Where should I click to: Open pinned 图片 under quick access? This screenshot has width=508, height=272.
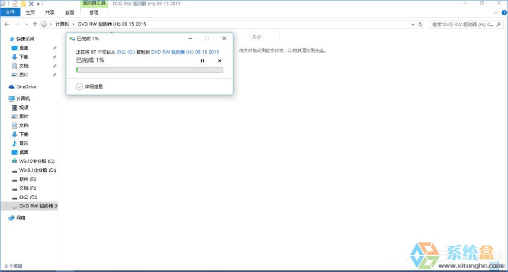24,75
